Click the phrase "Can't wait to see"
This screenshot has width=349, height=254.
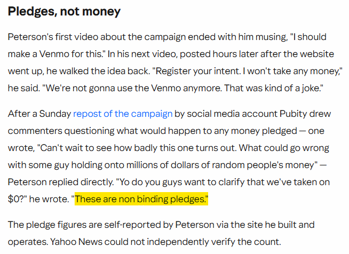75,148
